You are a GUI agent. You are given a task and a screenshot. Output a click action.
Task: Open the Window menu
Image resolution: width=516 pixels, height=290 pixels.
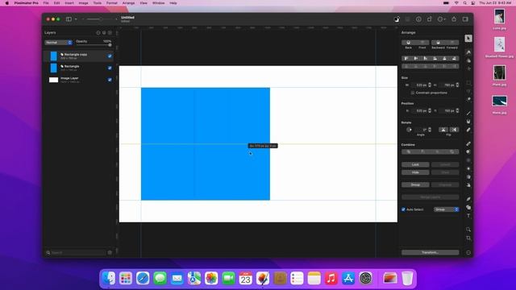(x=158, y=3)
